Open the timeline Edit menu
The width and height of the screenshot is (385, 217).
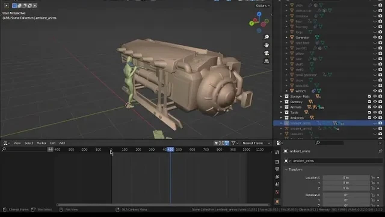point(53,143)
